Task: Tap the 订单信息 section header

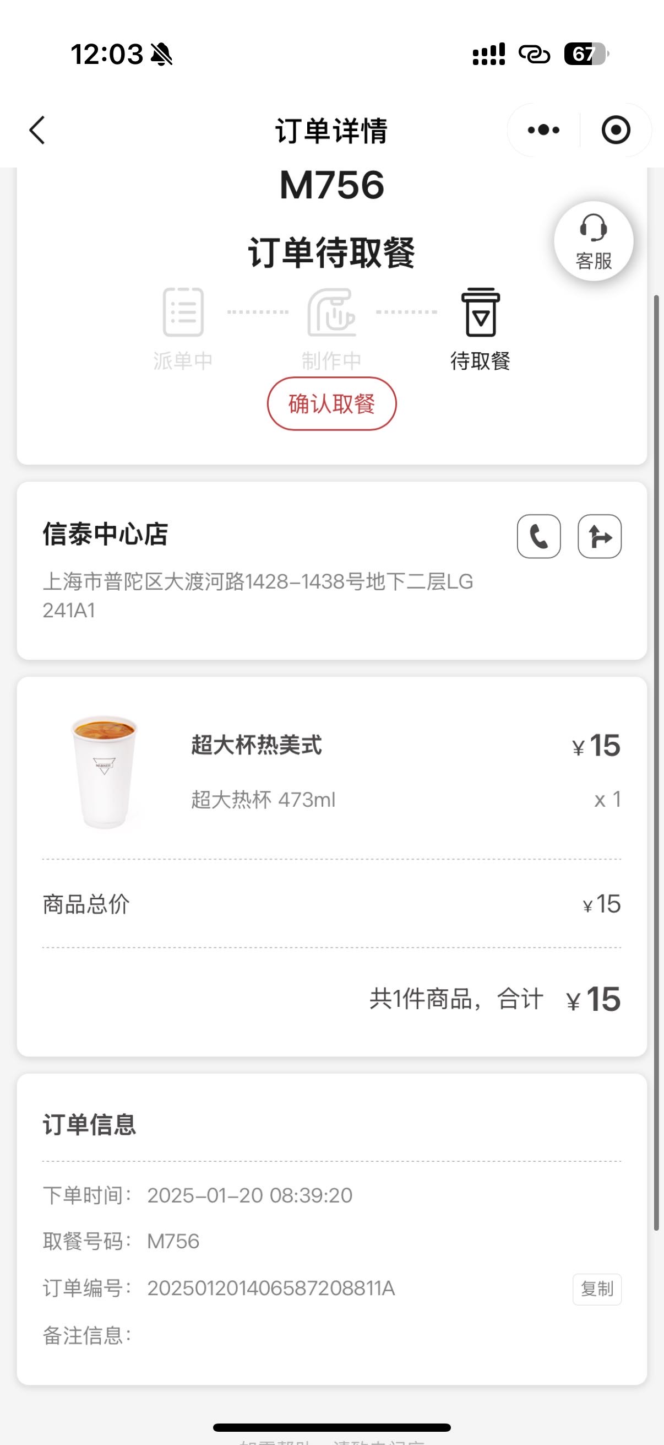Action: point(90,1125)
